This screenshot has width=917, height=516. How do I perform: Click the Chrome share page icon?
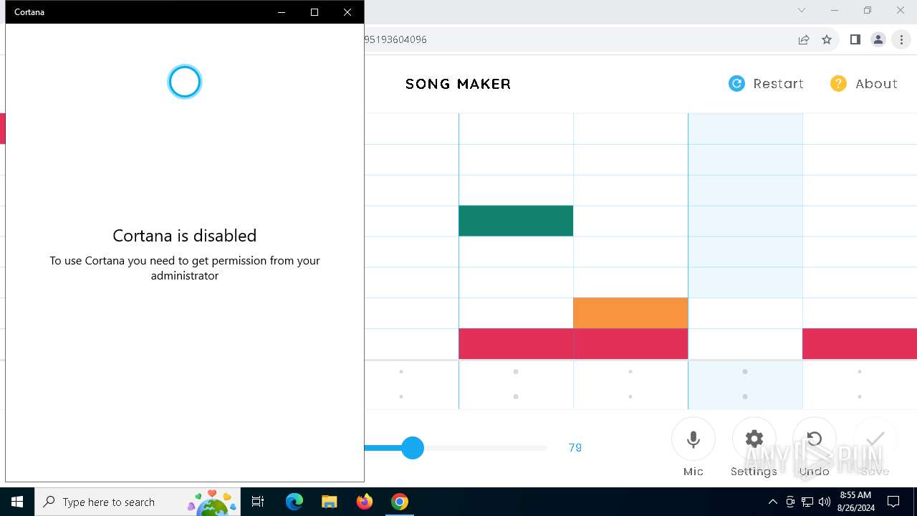[x=804, y=39]
